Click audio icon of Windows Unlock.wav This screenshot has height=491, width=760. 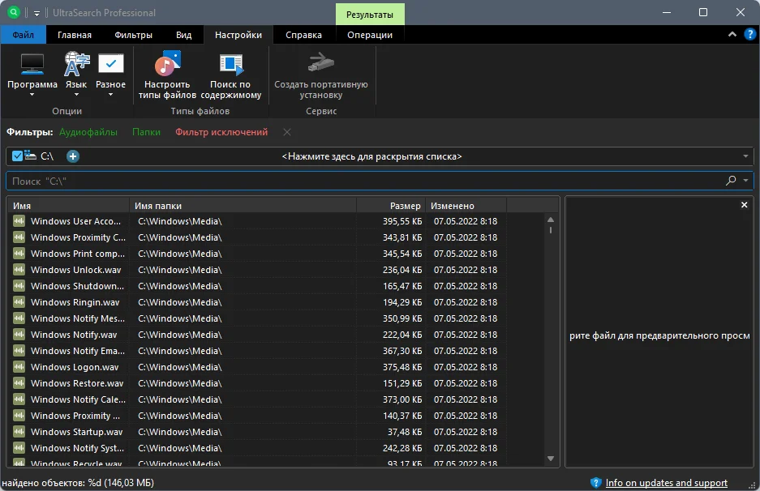click(x=19, y=270)
